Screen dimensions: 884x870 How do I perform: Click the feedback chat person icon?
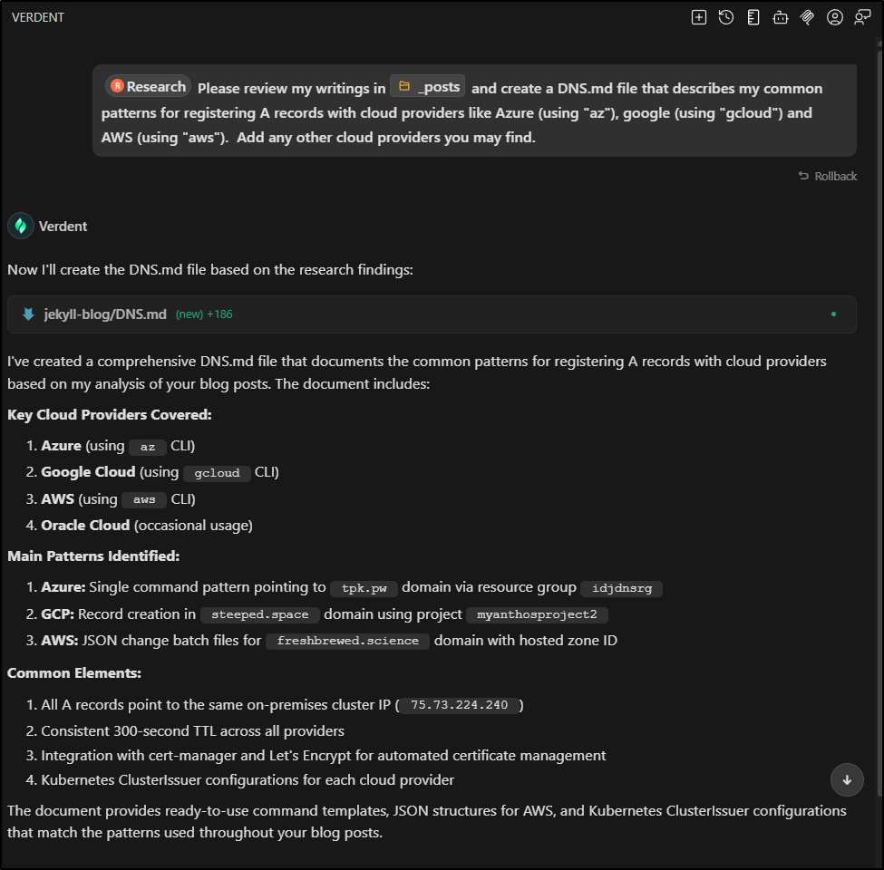862,17
